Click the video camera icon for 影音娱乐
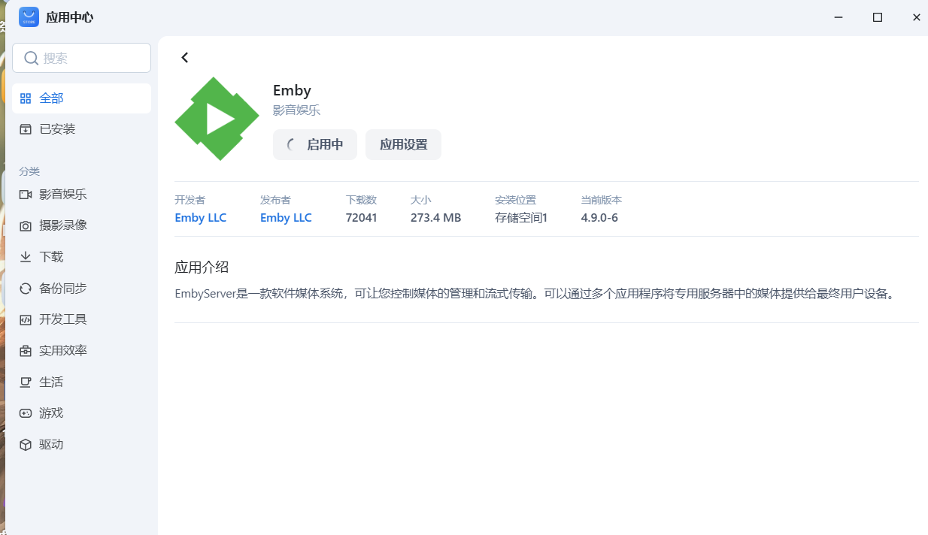Screen dimensions: 928x535 (x=26, y=195)
